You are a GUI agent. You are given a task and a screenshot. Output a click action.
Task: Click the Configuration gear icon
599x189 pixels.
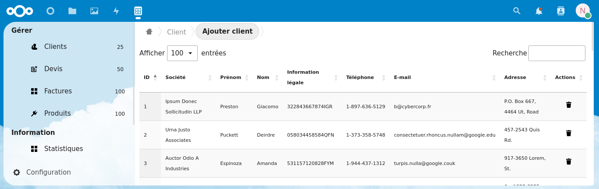point(17,172)
